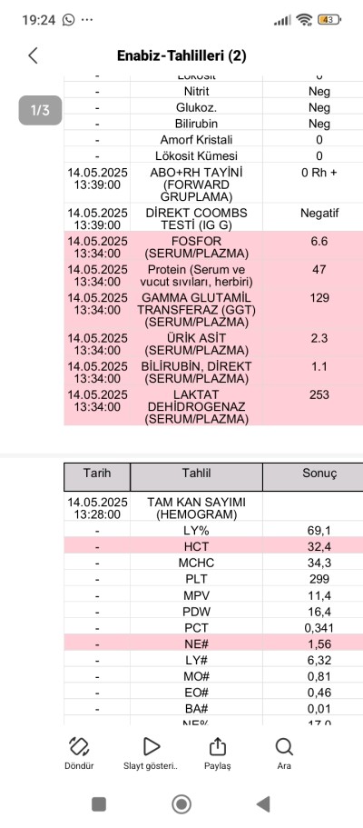Tap the Android recent apps square button
This screenshot has height=828, width=363.
click(x=99, y=804)
